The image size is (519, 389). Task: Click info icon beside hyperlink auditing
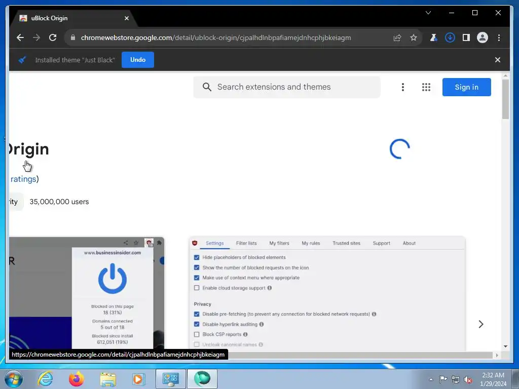pyautogui.click(x=262, y=324)
